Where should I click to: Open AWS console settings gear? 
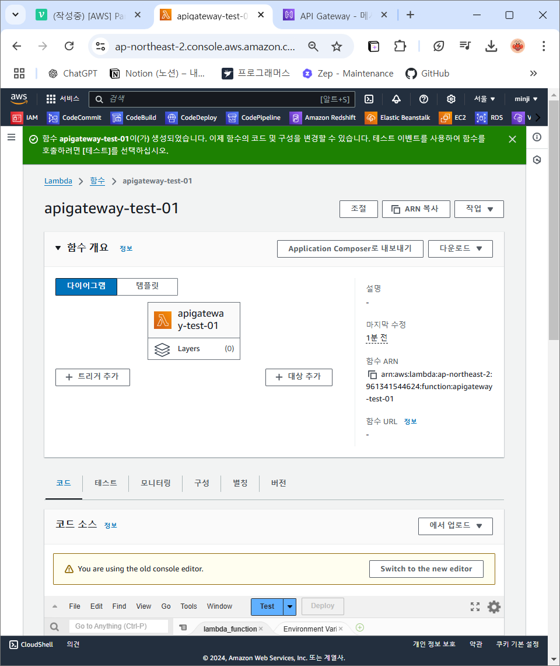(451, 99)
